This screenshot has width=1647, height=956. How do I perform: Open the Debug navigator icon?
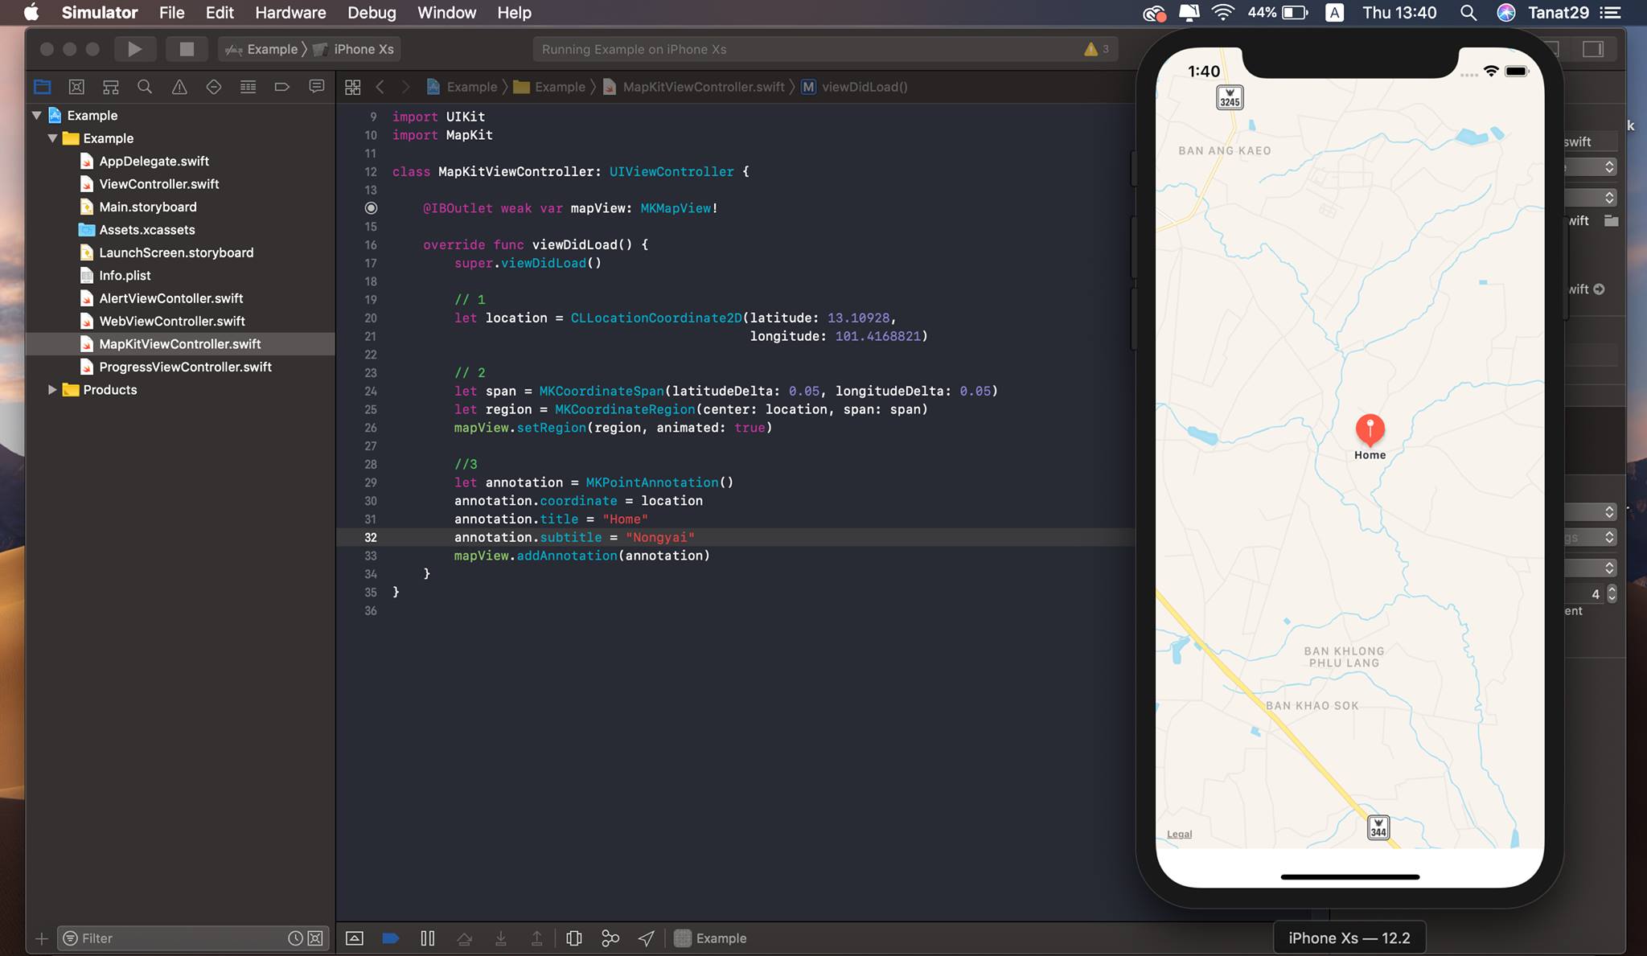[248, 87]
